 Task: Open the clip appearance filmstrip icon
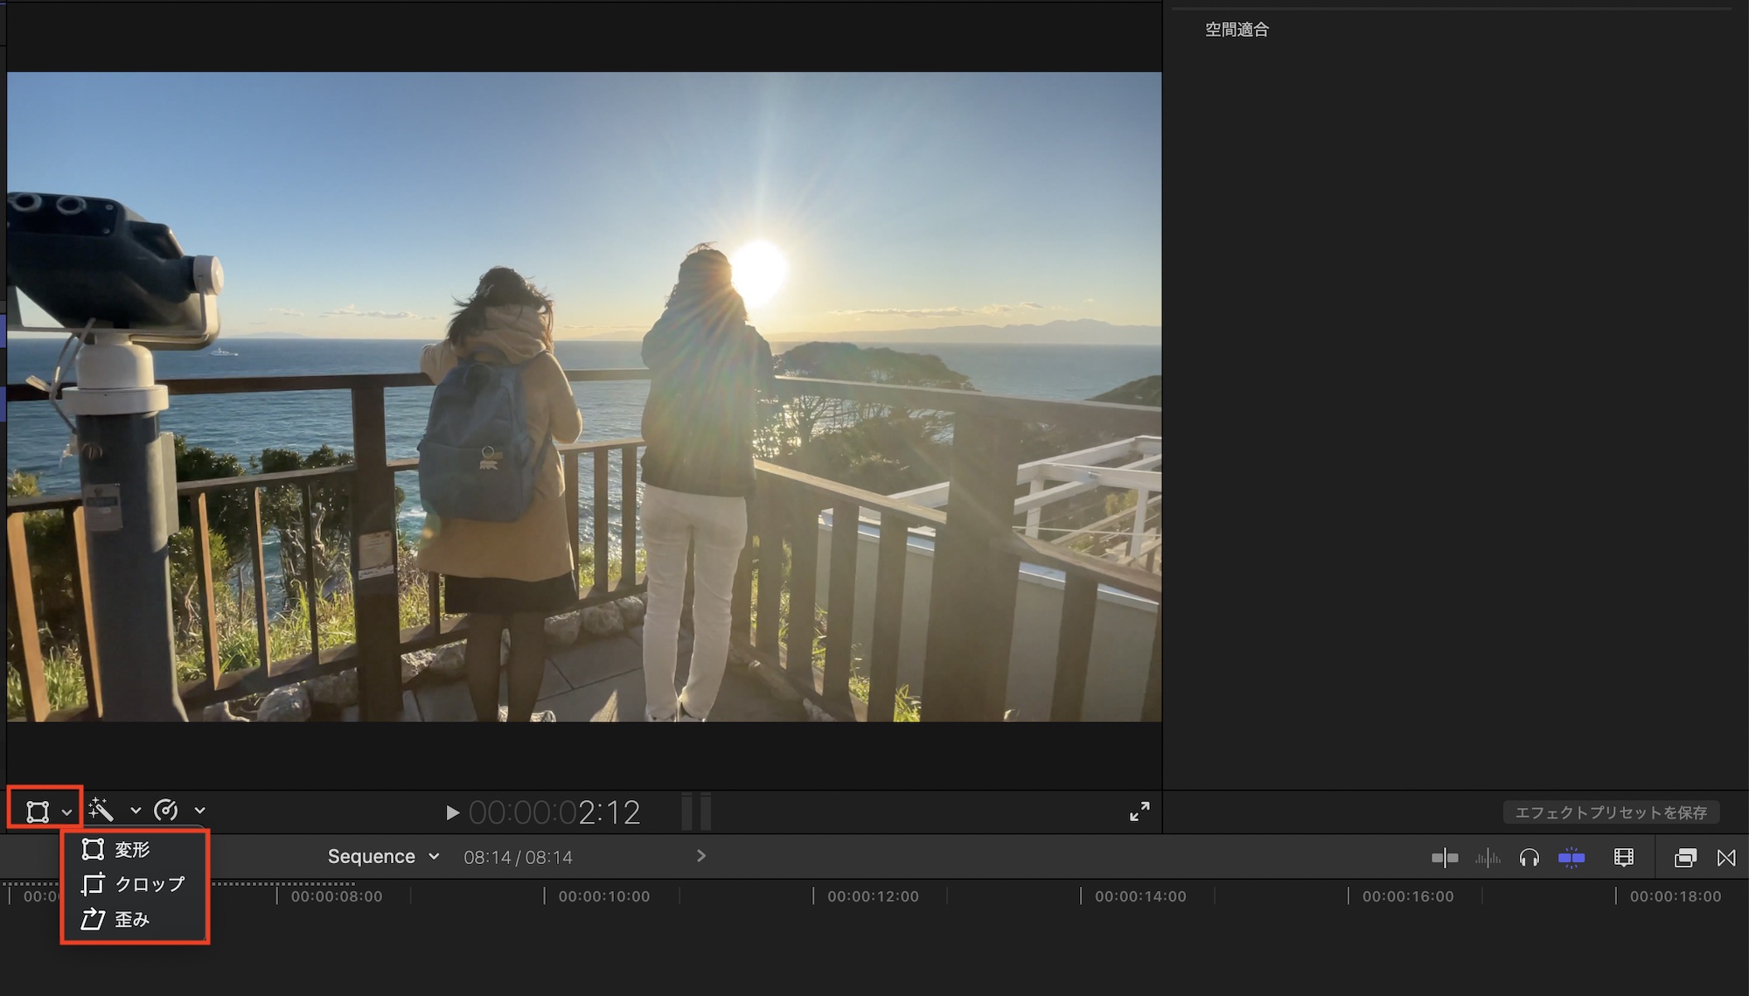[x=1623, y=858]
